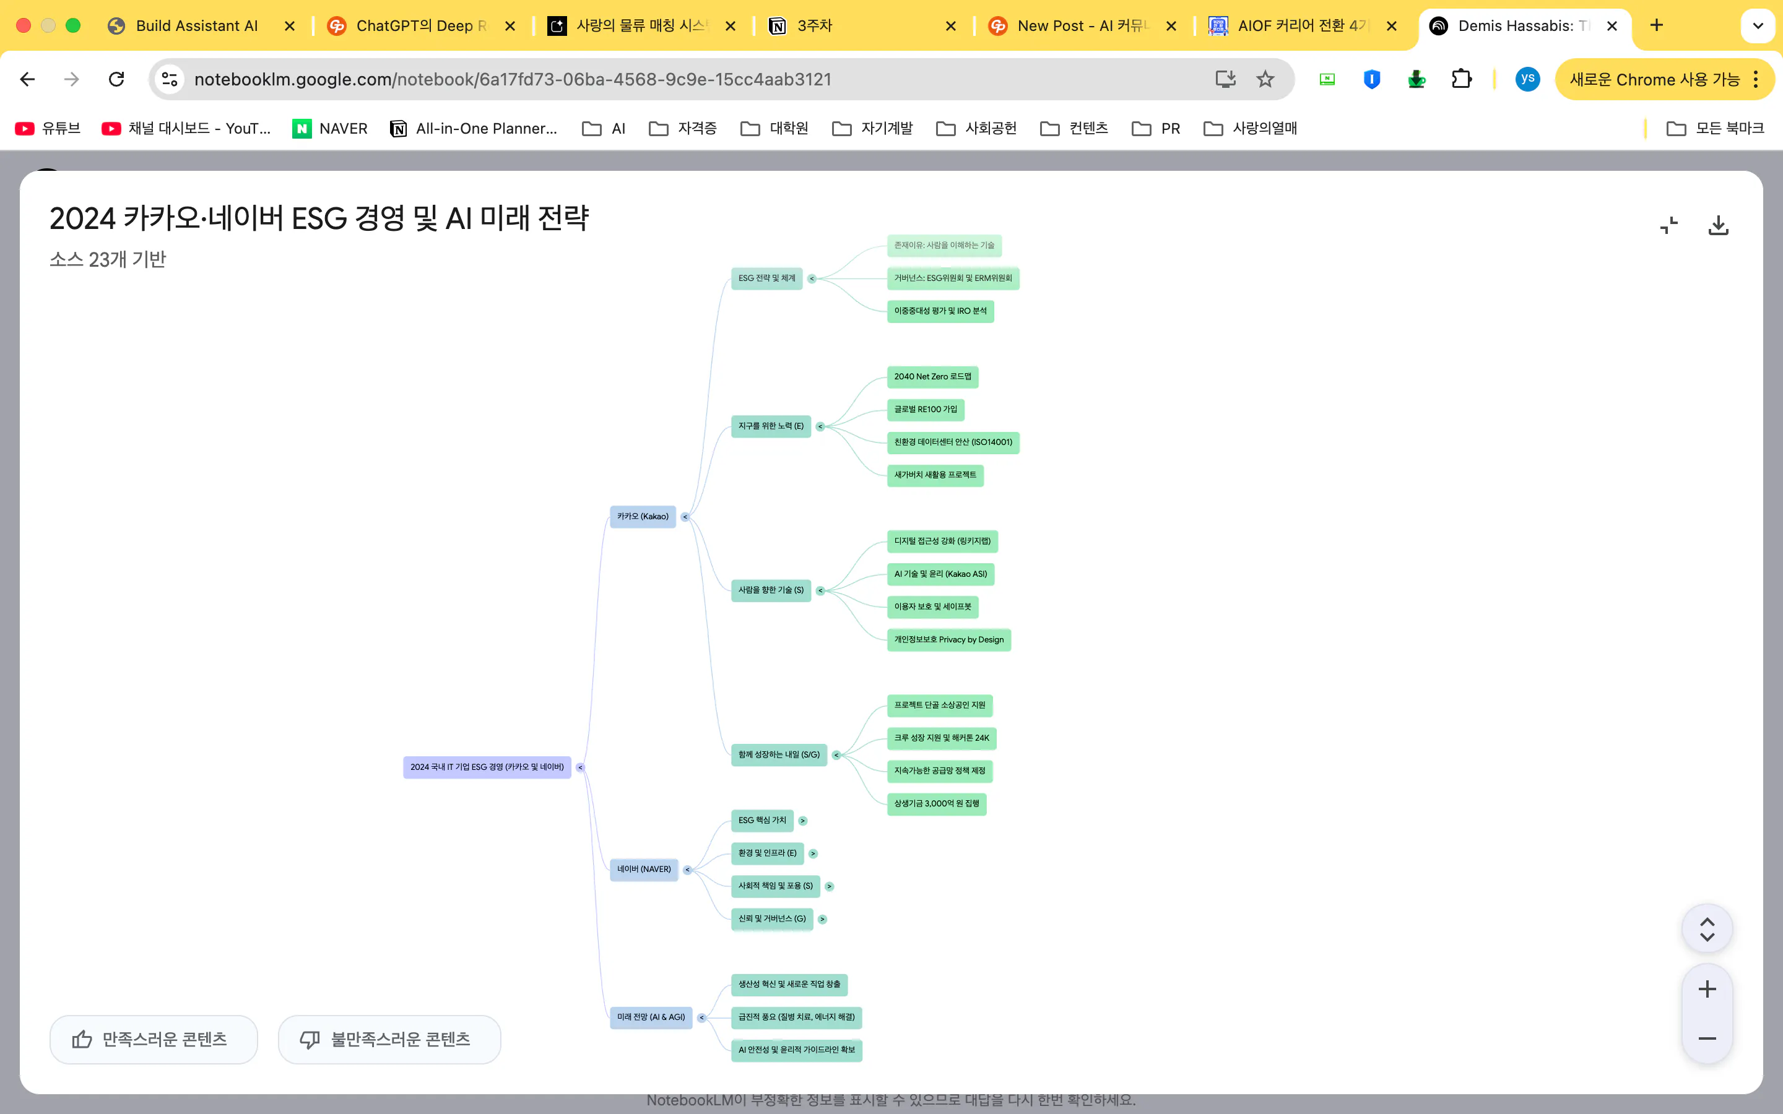The width and height of the screenshot is (1783, 1114).
Task: Collapse the 네이버 (NAVER) node arrow
Action: coord(687,870)
